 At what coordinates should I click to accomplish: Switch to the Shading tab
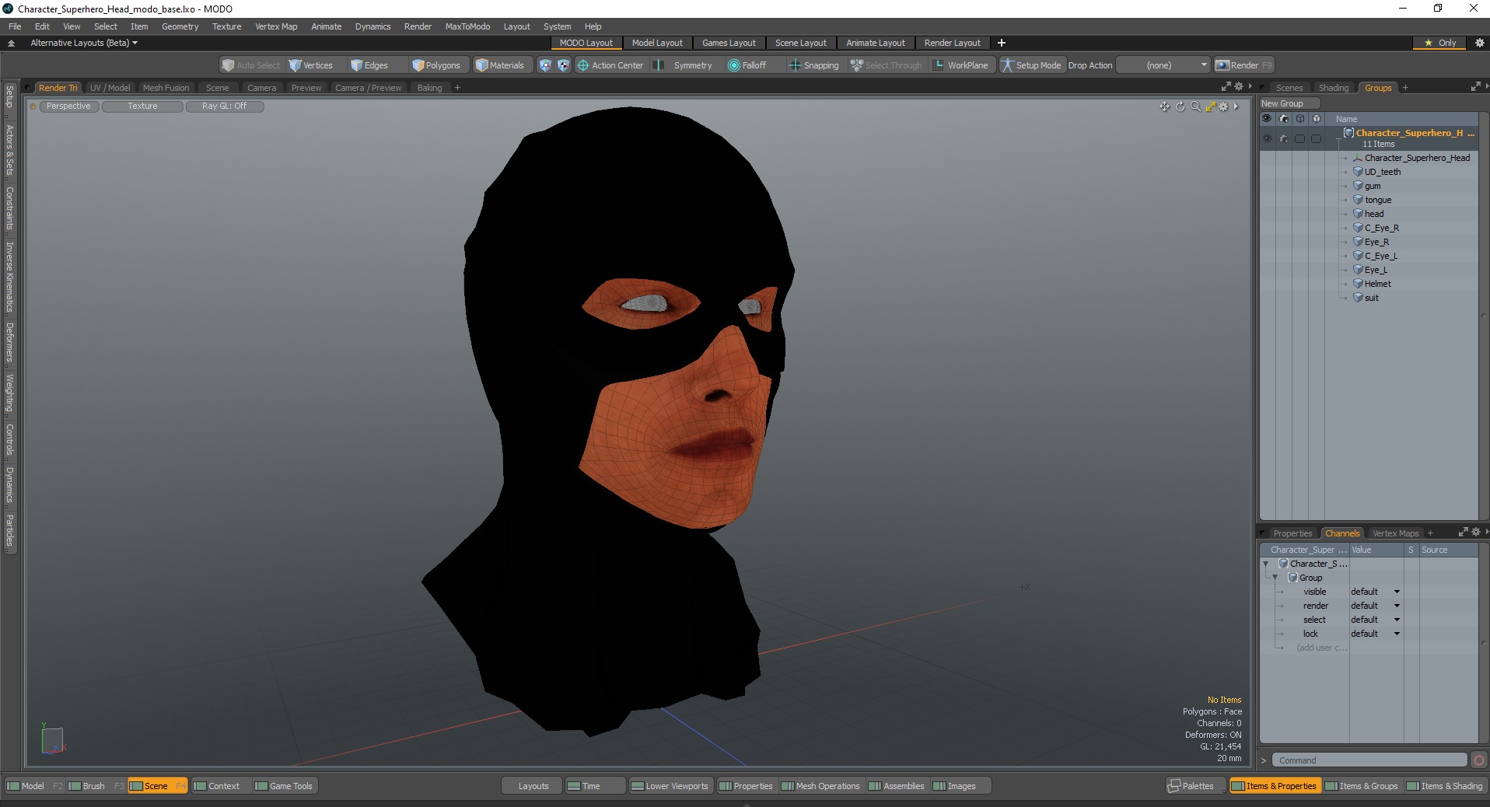[x=1333, y=88]
